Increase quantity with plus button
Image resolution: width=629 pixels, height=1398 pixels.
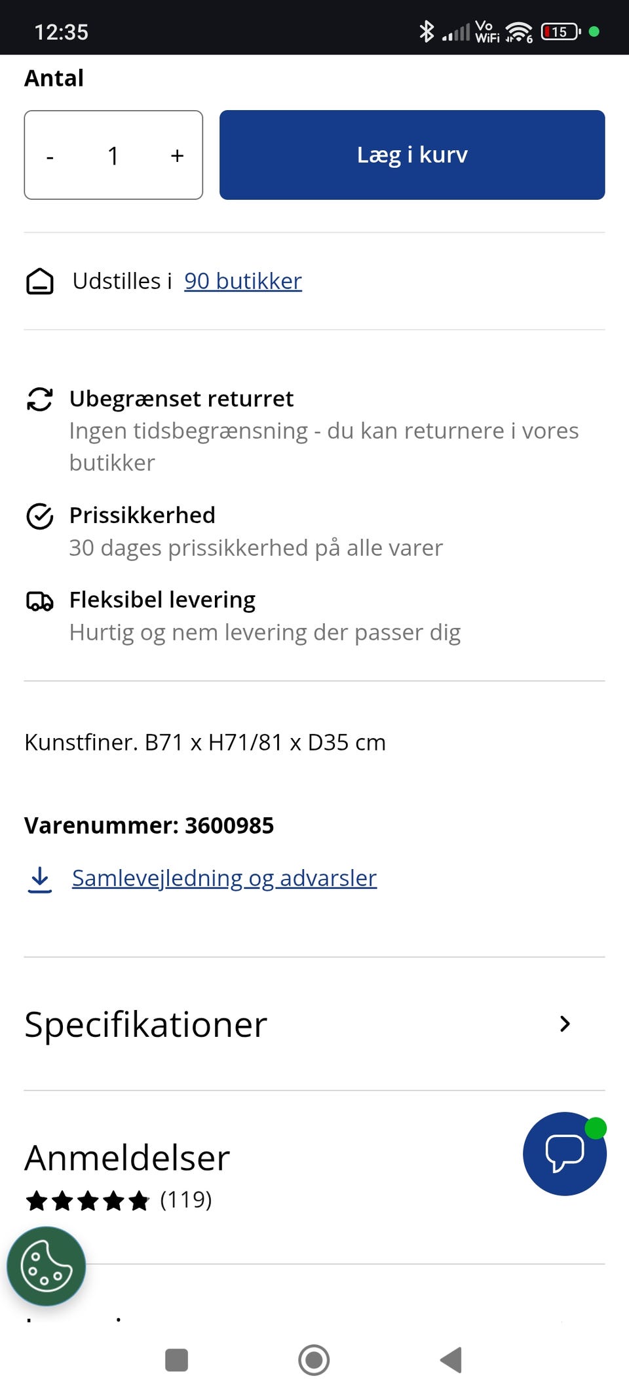[177, 156]
